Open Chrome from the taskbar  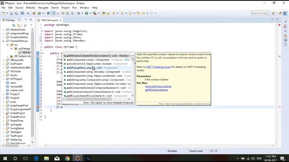pyautogui.click(x=67, y=158)
